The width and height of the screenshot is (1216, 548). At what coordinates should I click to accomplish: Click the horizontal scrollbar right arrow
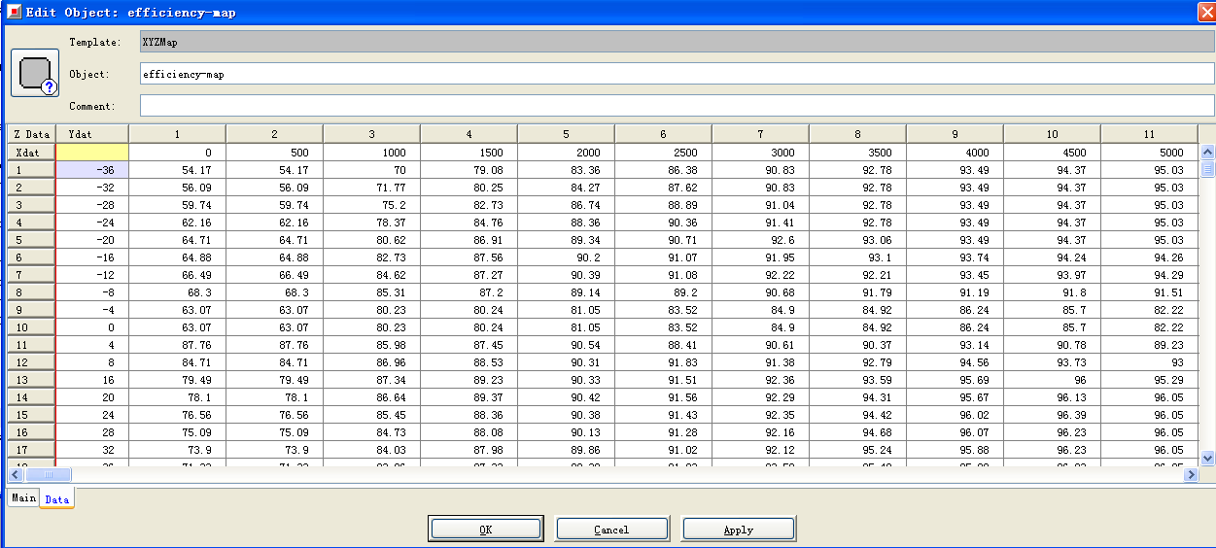[x=1191, y=475]
